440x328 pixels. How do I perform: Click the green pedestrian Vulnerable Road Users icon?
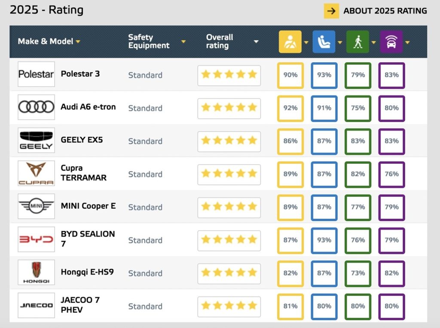point(357,42)
